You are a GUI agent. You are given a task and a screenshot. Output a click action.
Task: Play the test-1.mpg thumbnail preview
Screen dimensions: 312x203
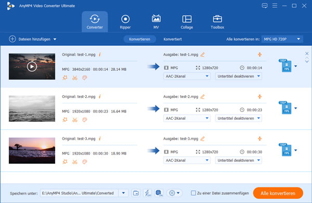pos(32,67)
